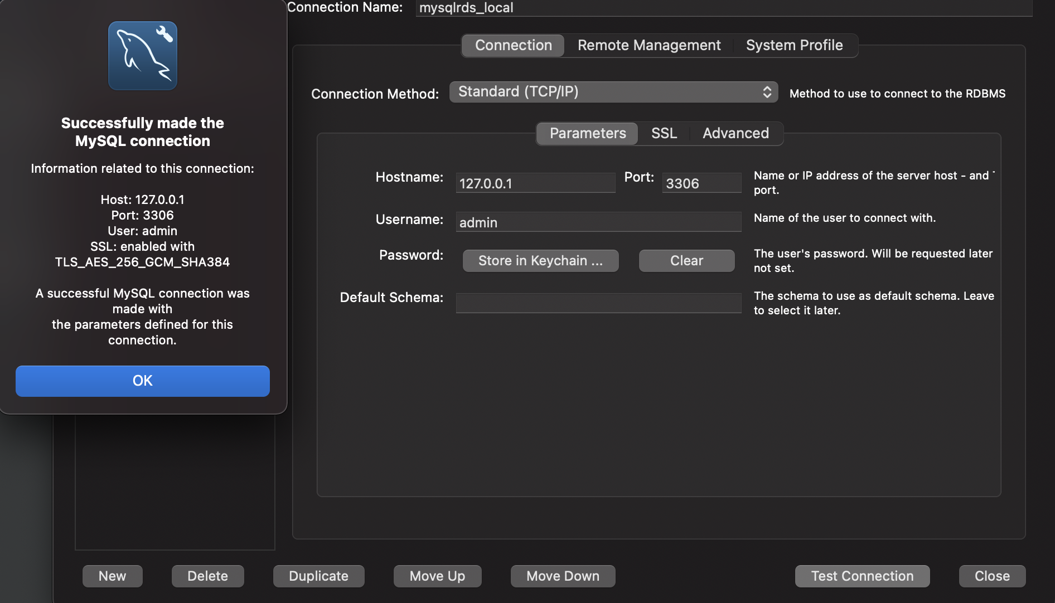Clear the stored password
Viewport: 1055px width, 603px height.
point(686,261)
